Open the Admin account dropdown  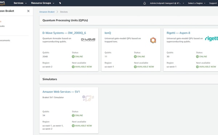pos(167,3)
